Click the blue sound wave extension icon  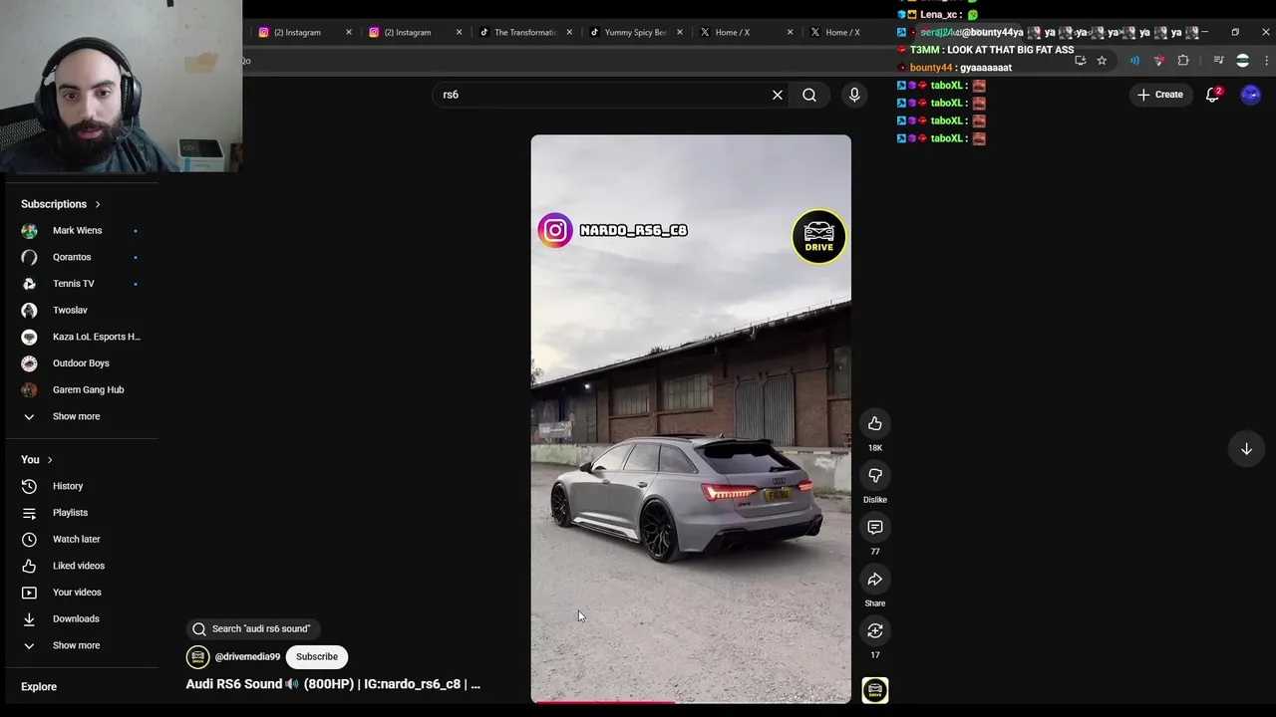pyautogui.click(x=1134, y=61)
